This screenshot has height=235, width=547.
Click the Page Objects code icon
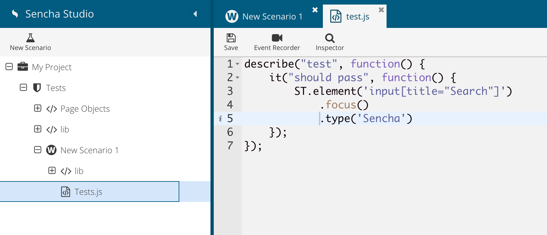tap(52, 109)
